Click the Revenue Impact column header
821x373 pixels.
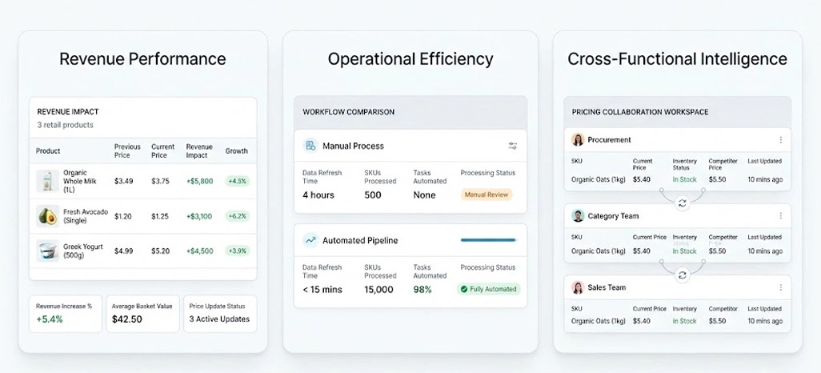199,150
